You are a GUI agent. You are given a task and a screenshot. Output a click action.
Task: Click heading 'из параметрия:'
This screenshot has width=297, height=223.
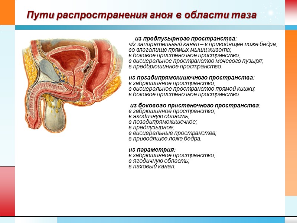[x=152, y=150]
